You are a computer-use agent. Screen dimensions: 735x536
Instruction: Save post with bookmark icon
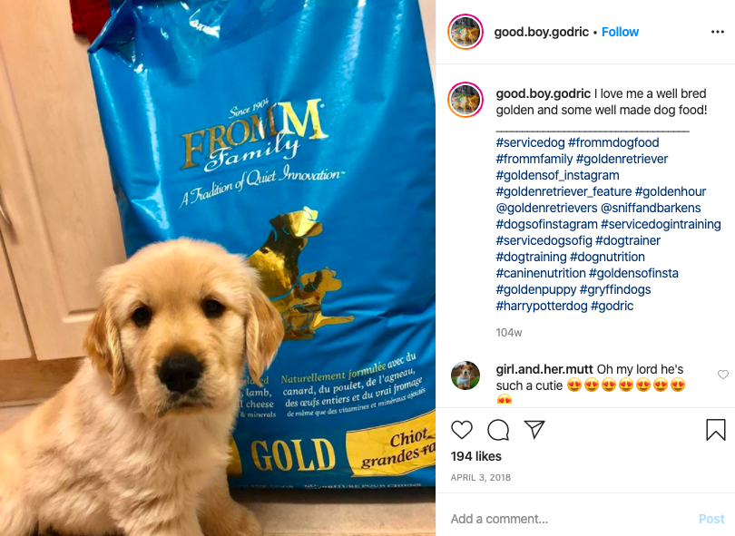[715, 430]
